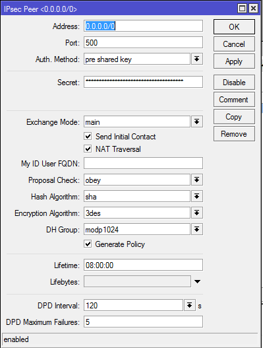Image resolution: width=263 pixels, height=348 pixels.
Task: Open the Encryption Algorithm dropdown arrow
Action: coord(196,213)
